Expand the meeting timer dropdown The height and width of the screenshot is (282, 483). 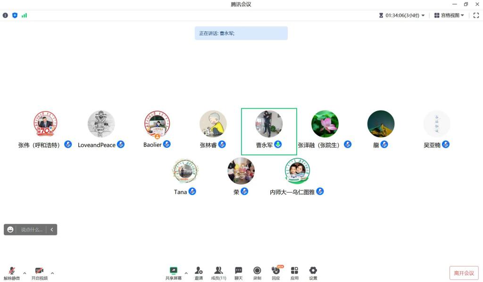[402, 16]
